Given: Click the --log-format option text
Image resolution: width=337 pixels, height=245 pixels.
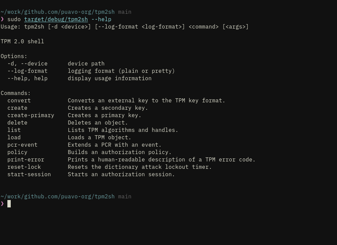Looking at the screenshot, I should pyautogui.click(x=27, y=71).
